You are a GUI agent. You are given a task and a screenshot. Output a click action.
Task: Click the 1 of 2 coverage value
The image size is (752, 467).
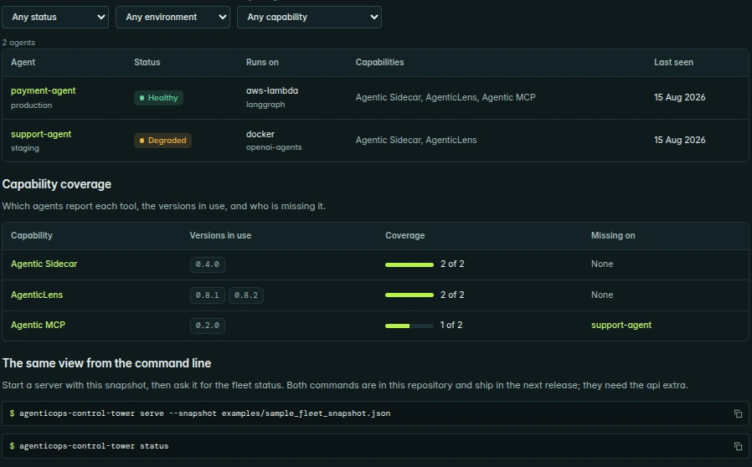(451, 325)
